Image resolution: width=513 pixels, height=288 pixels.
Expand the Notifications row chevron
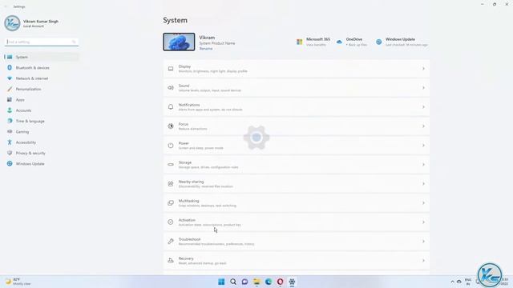423,106
